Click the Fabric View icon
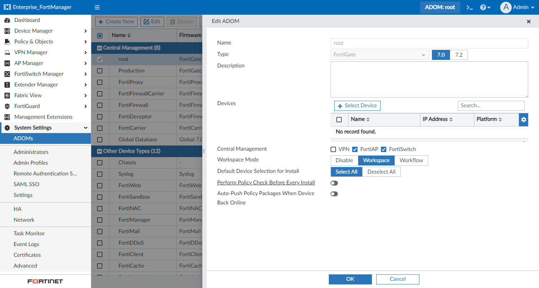The height and width of the screenshot is (288, 539). [x=7, y=95]
